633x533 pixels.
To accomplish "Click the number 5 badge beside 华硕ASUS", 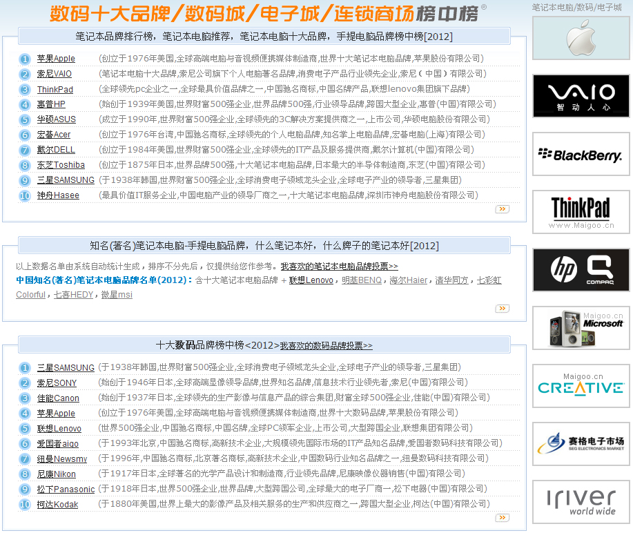I will click(25, 120).
